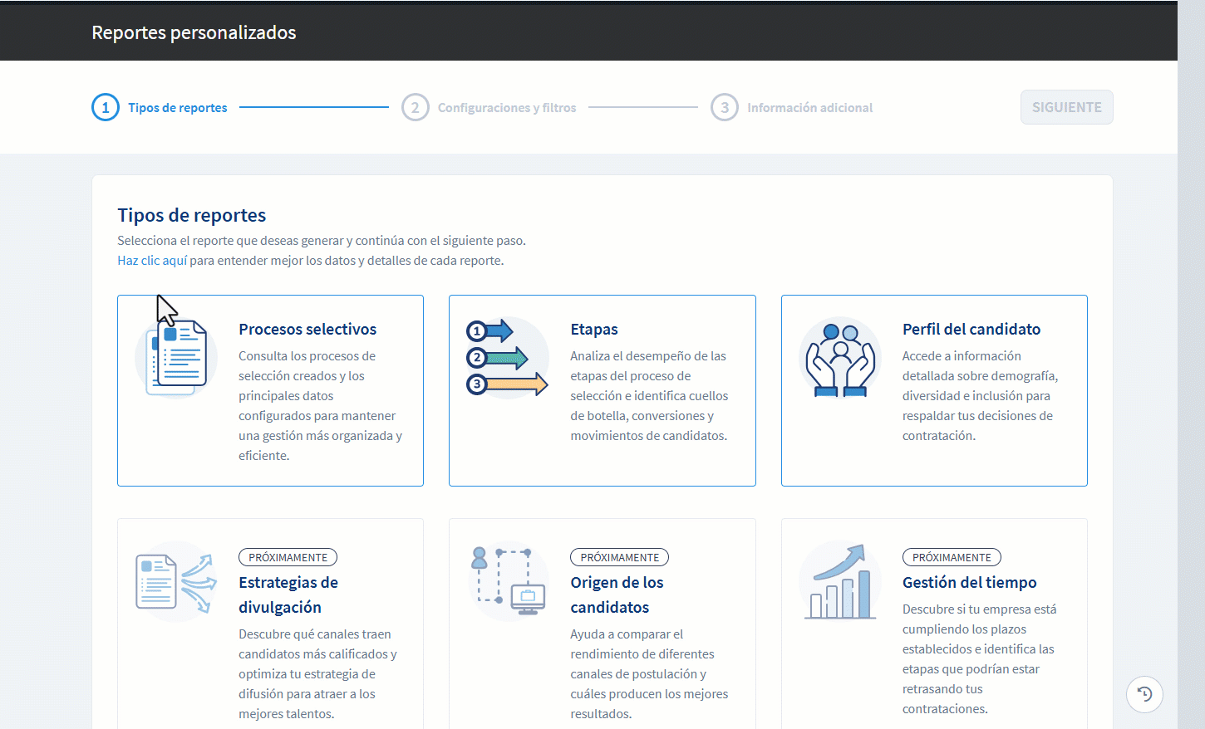The width and height of the screenshot is (1205, 729).
Task: Click the PRÓXIMAMENTE badge on Origen de los candidatos
Action: 619,557
